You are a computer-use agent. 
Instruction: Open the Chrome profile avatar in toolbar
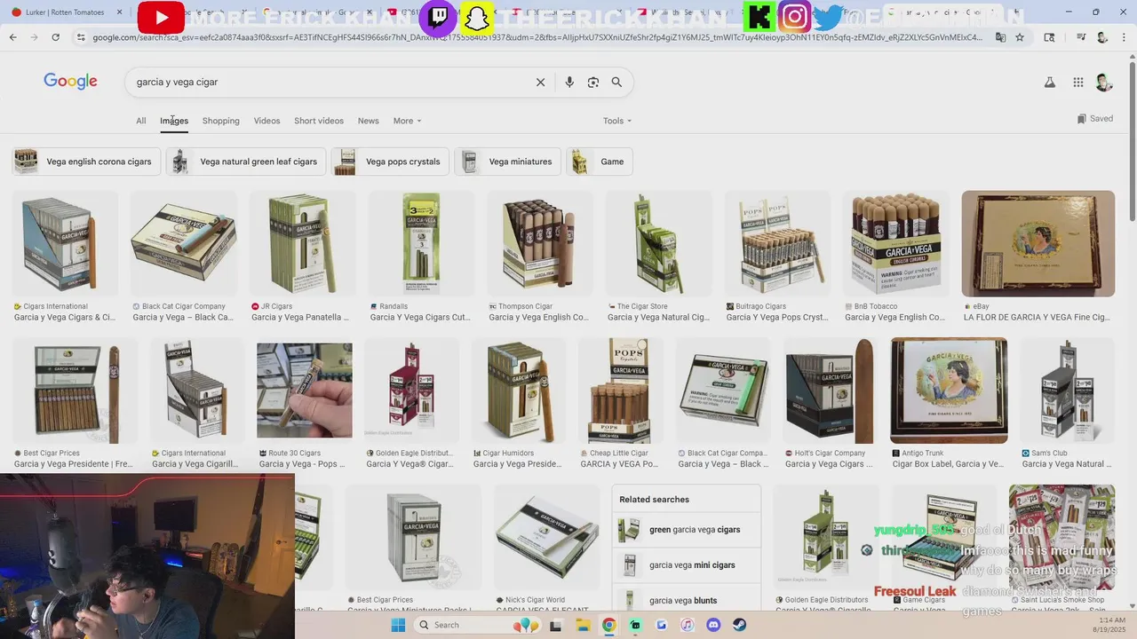(x=1102, y=37)
